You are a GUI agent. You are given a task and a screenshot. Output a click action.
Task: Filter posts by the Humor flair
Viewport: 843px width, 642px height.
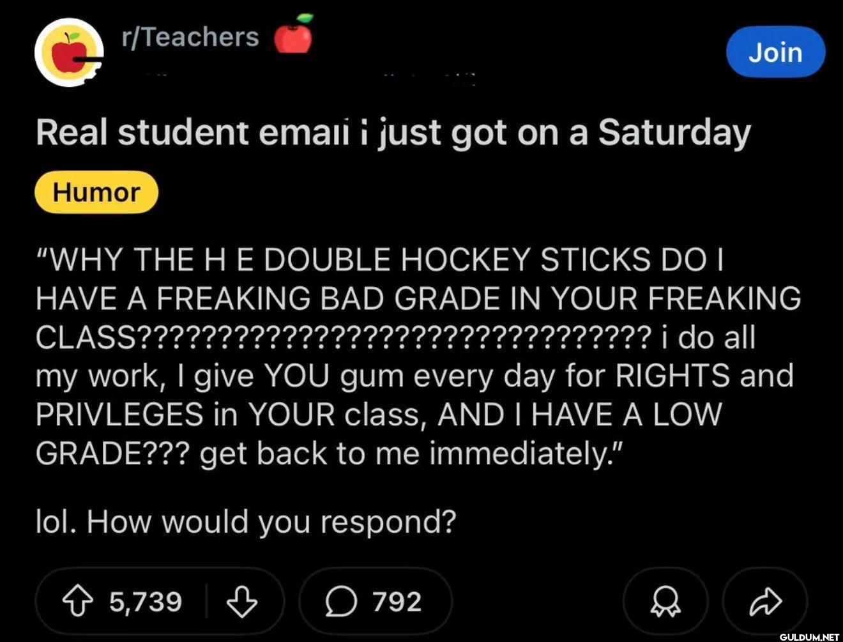96,192
